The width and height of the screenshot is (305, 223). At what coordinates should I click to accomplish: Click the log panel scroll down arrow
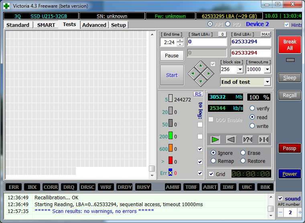pos(271,215)
